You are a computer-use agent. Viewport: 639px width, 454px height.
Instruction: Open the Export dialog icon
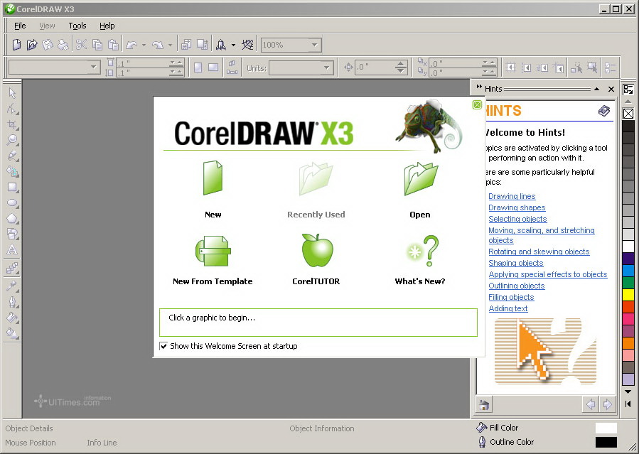click(203, 44)
